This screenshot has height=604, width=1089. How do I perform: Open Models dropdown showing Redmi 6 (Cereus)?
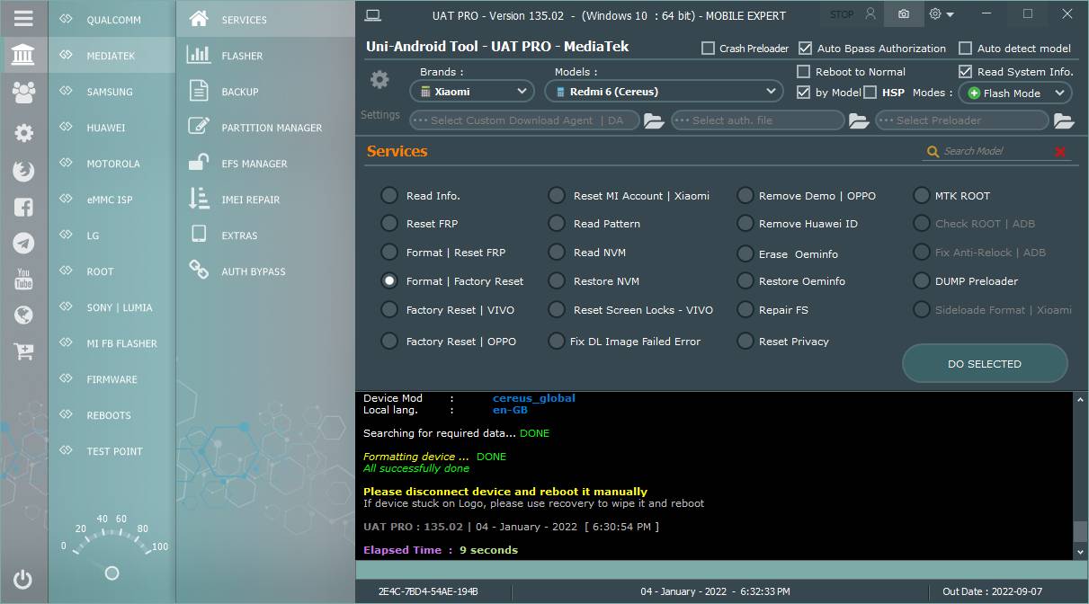point(664,92)
